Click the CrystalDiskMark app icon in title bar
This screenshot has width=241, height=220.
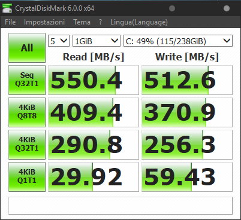[x=7, y=8]
